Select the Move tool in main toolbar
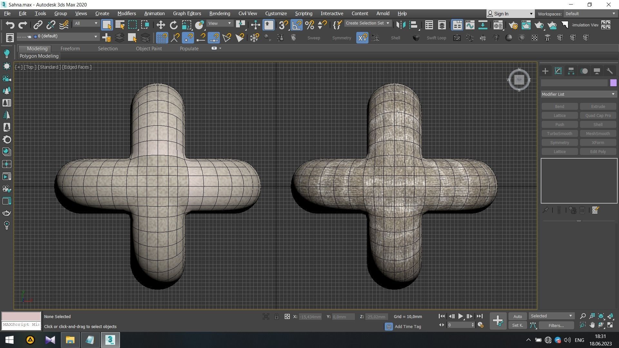Screen dimensions: 619x348 tap(161, 25)
